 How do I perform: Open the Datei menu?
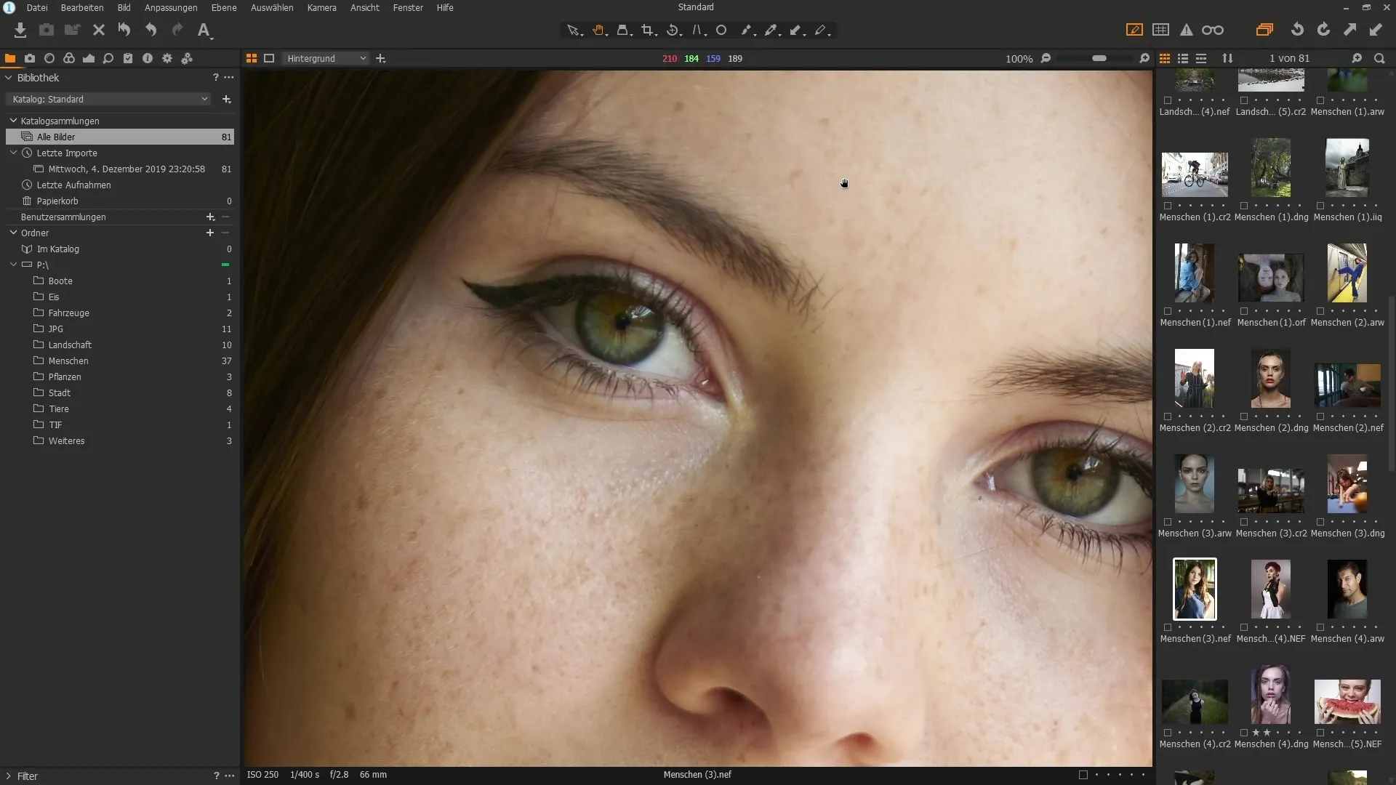tap(37, 7)
